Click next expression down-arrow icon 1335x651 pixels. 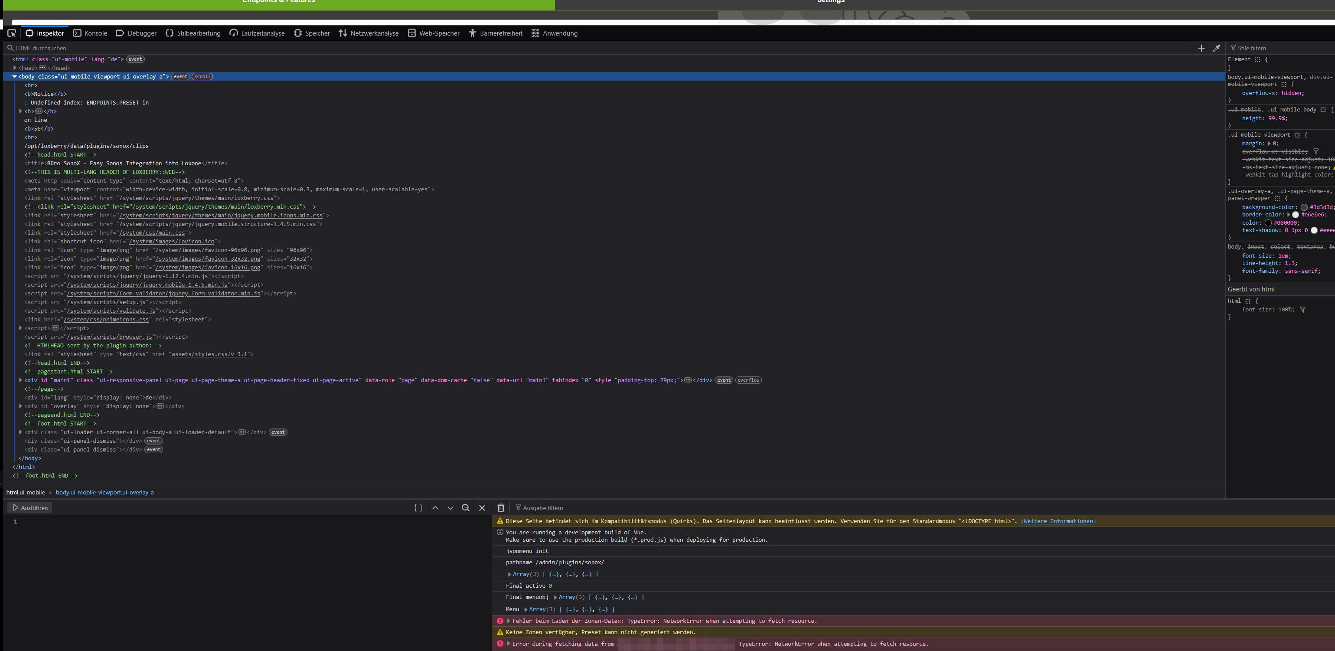coord(450,508)
